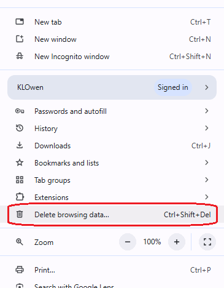Click the Downloads arrow icon
Image resolution: width=224 pixels, height=288 pixels.
pos(20,145)
